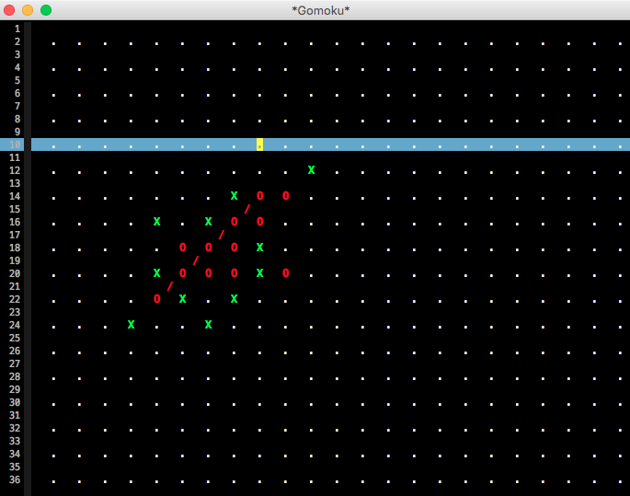Select the green X on line 12

point(312,170)
